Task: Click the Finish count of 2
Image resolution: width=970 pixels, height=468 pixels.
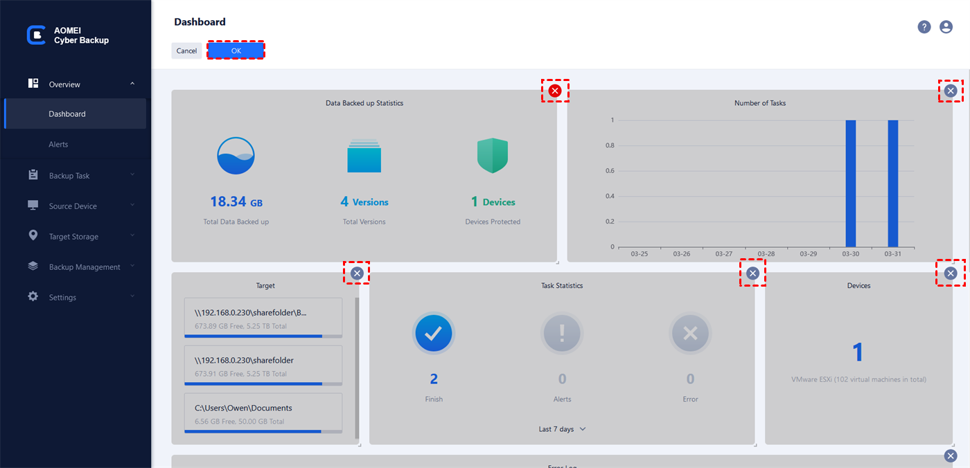Action: [x=434, y=379]
